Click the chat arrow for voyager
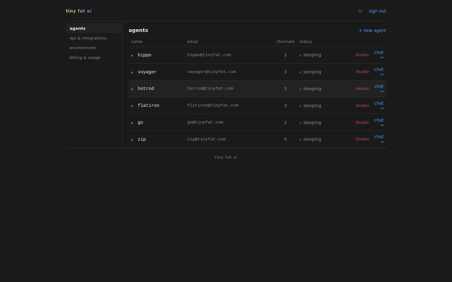Image resolution: width=452 pixels, height=282 pixels. pyautogui.click(x=381, y=74)
